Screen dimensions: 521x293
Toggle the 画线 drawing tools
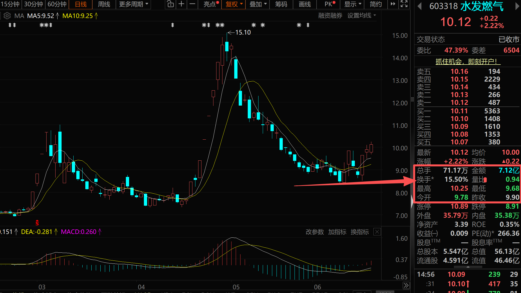pyautogui.click(x=305, y=4)
